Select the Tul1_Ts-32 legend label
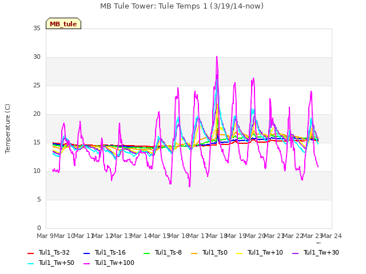The width and height of the screenshot is (366, 274). 54,252
